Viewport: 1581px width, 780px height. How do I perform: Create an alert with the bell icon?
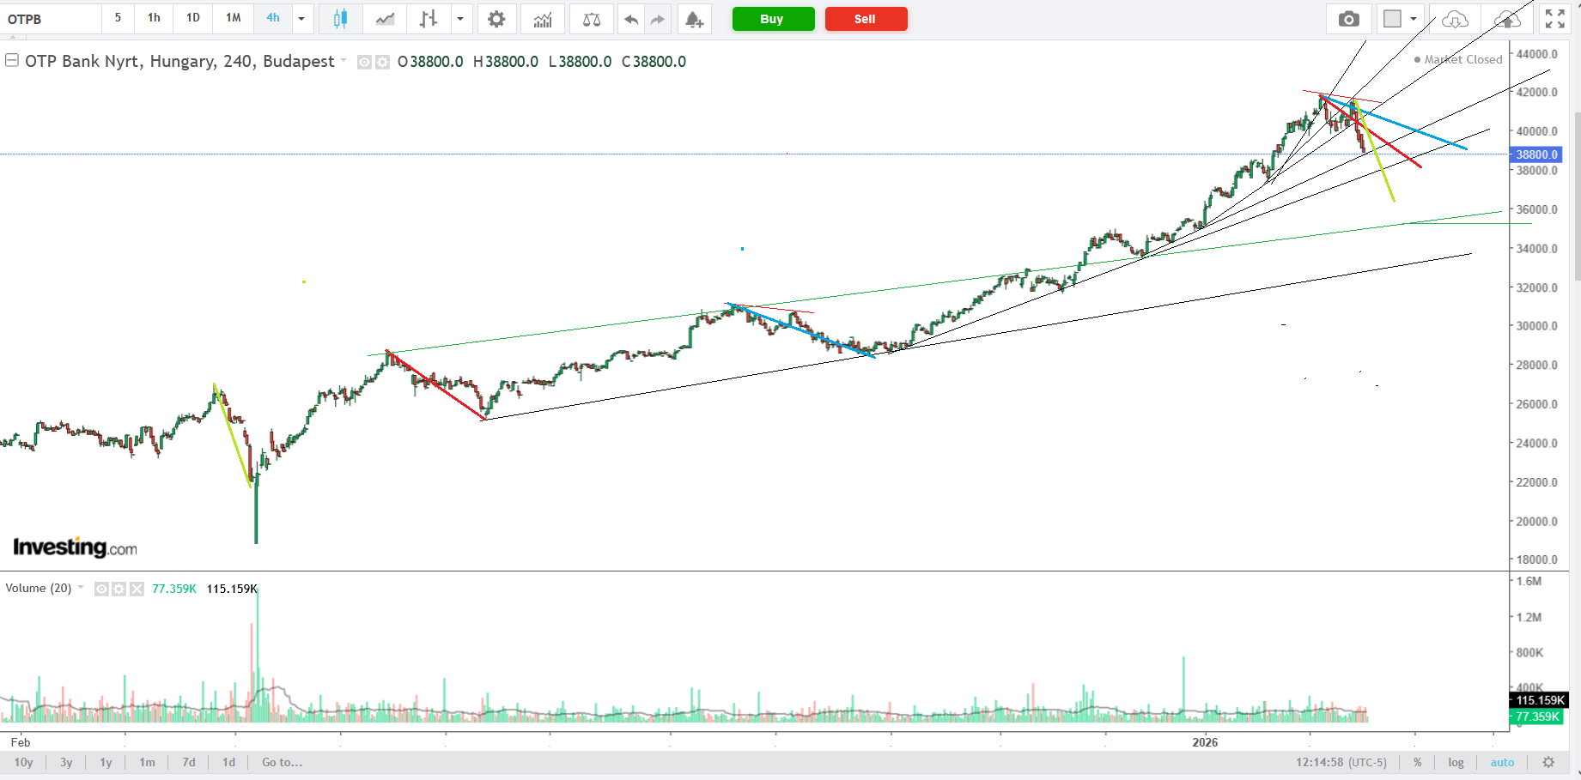tap(694, 19)
